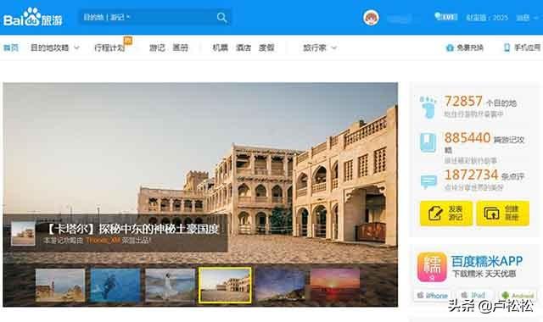The width and height of the screenshot is (543, 322).
Task: Click the 财富值: 2025 text
Action: click(x=487, y=17)
